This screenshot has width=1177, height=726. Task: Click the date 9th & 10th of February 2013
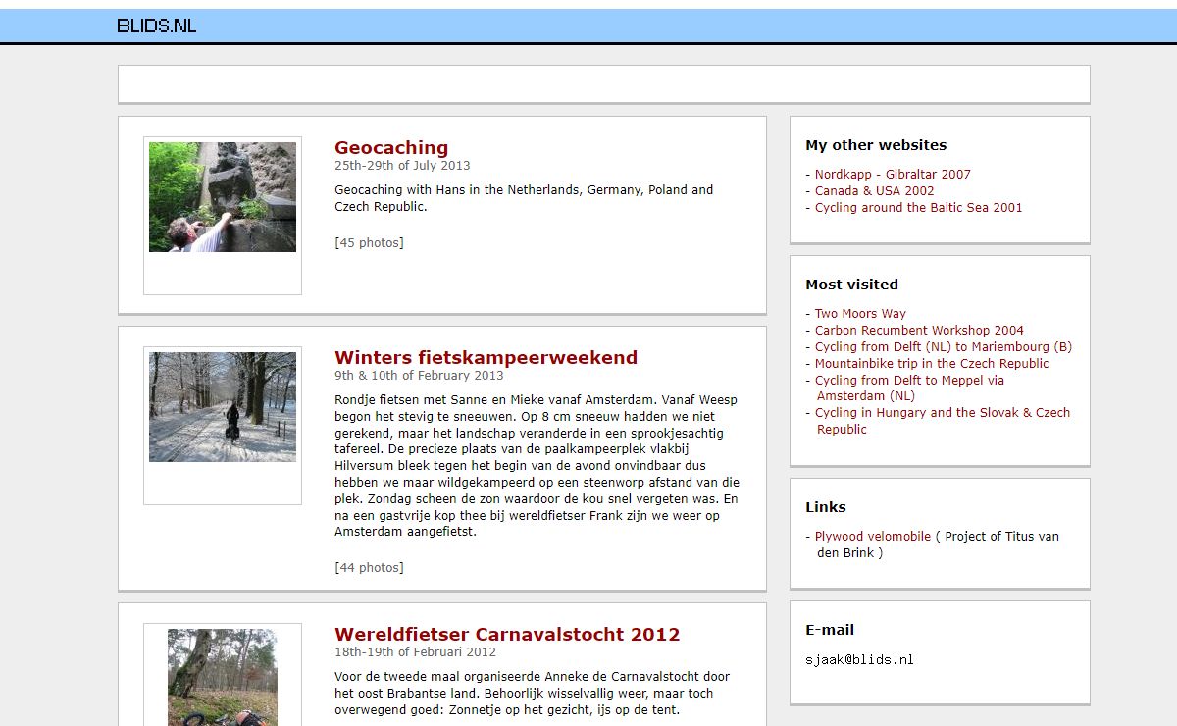(419, 376)
